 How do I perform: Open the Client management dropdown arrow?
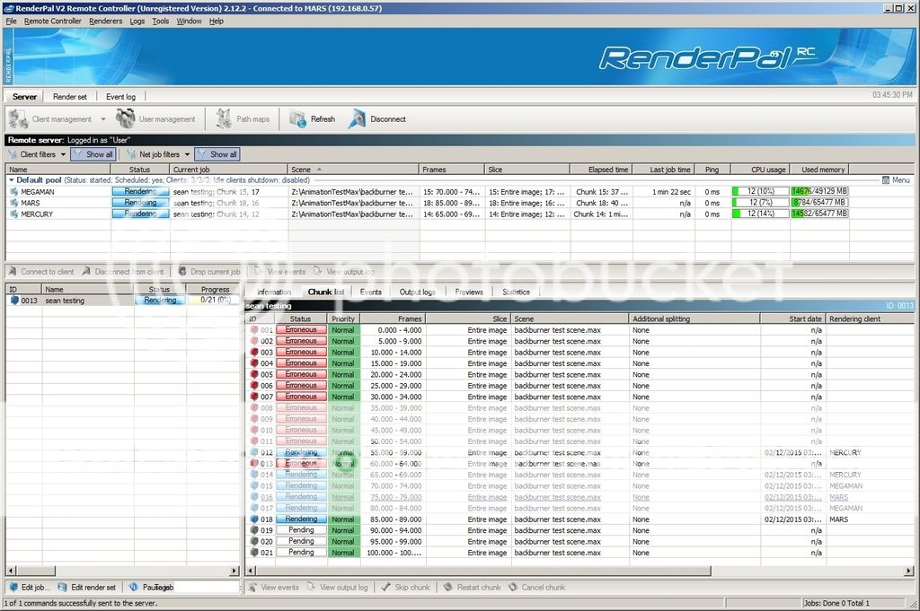(x=103, y=119)
